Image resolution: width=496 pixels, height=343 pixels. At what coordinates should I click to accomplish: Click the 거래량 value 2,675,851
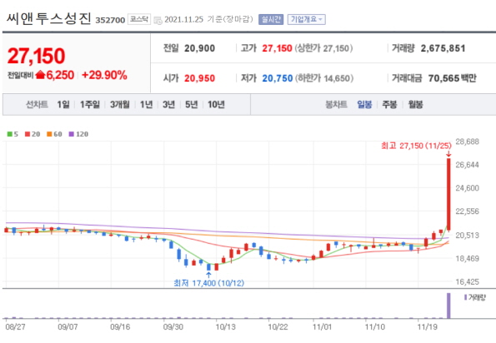point(443,48)
